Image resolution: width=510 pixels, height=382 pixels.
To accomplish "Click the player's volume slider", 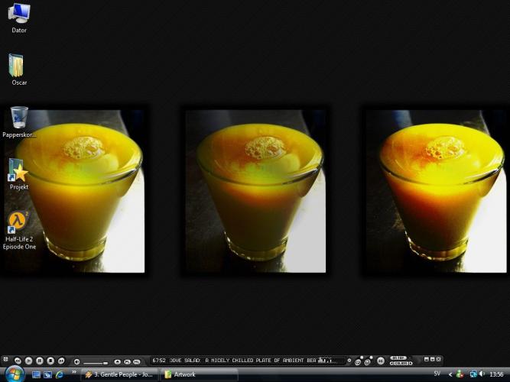I will click(95, 361).
